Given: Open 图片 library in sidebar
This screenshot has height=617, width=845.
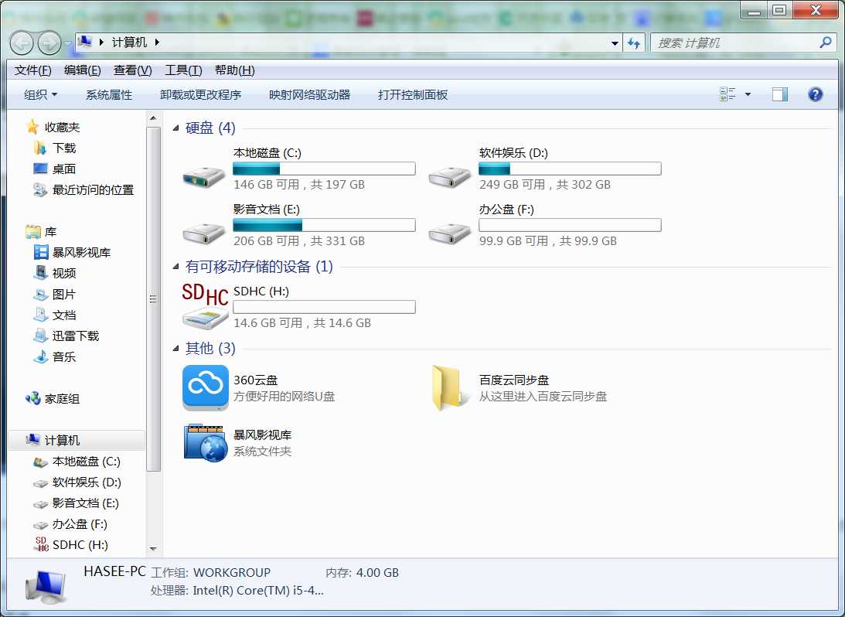Looking at the screenshot, I should coord(64,295).
